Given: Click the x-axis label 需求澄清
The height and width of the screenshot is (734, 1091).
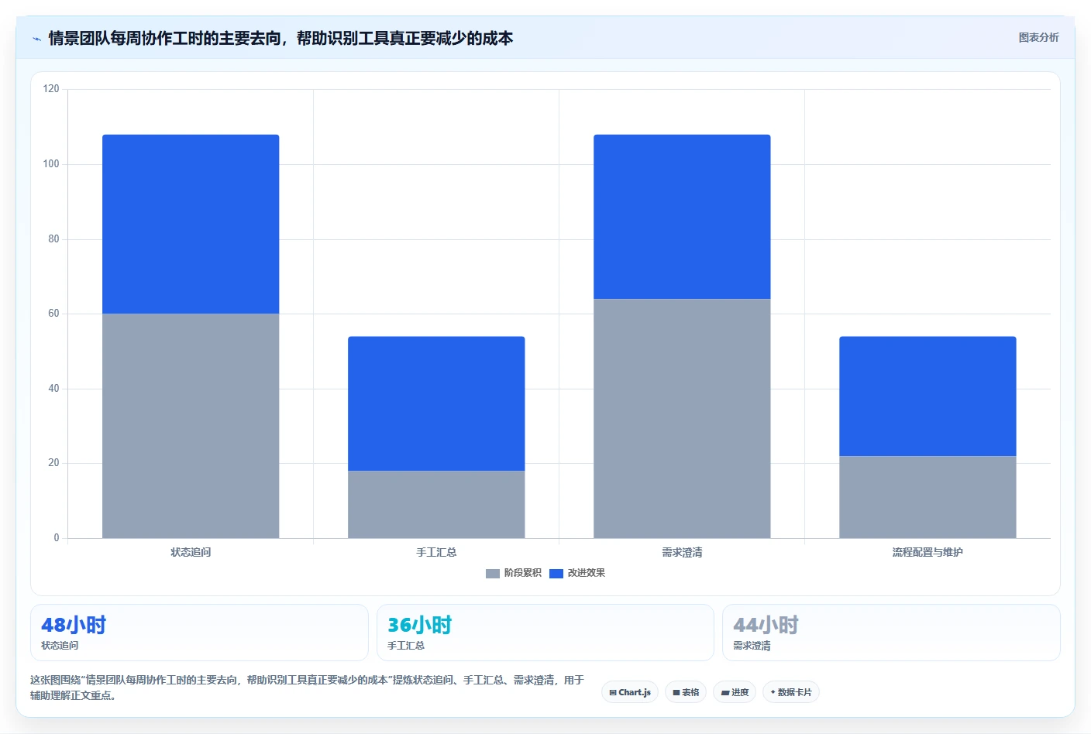Looking at the screenshot, I should [x=682, y=552].
